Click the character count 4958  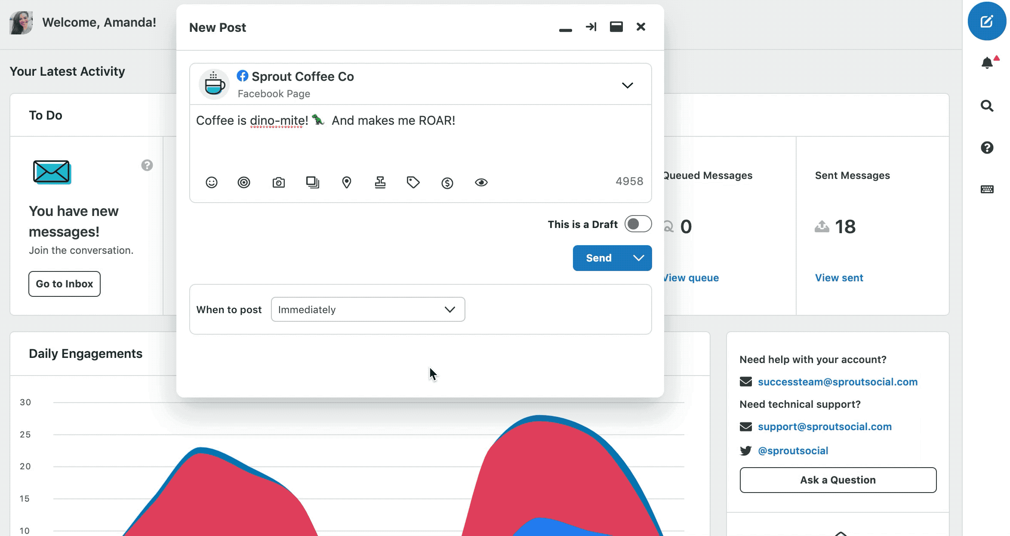629,181
